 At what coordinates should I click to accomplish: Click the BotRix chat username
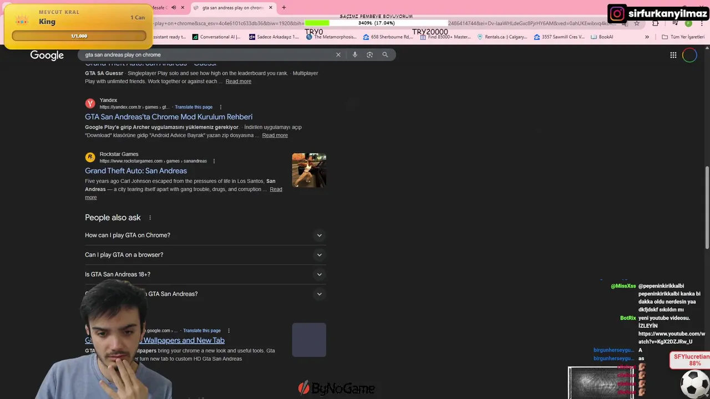628,318
